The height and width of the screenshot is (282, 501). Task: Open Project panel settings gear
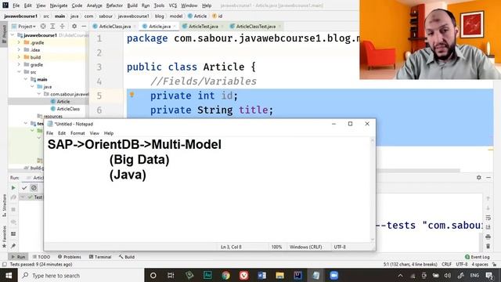click(74, 26)
